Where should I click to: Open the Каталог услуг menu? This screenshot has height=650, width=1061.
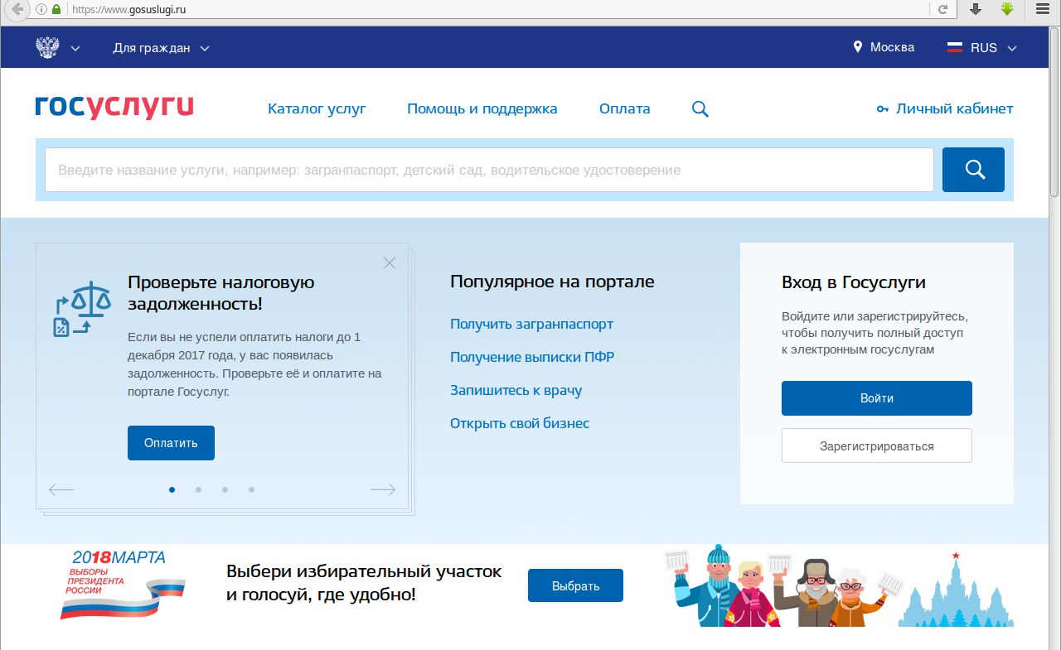[x=317, y=108]
